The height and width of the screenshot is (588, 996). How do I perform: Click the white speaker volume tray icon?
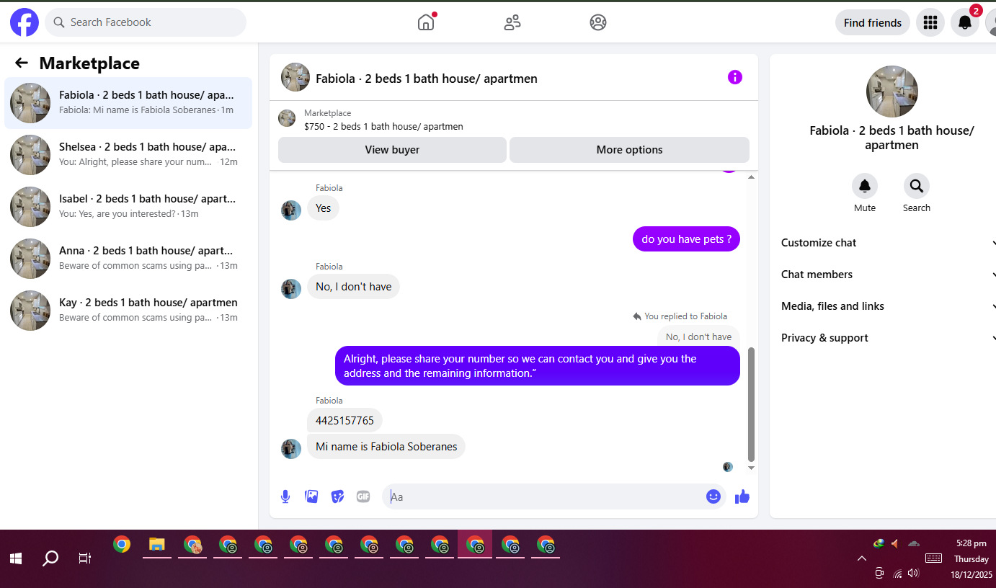click(914, 574)
